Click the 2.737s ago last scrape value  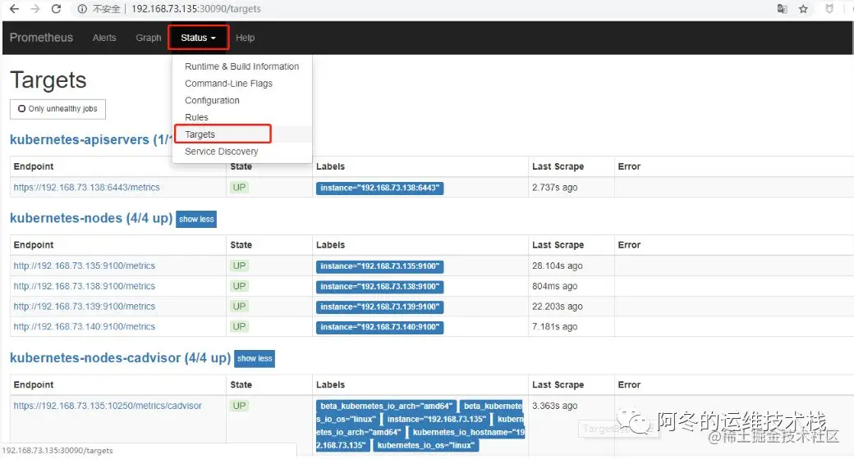(x=555, y=187)
